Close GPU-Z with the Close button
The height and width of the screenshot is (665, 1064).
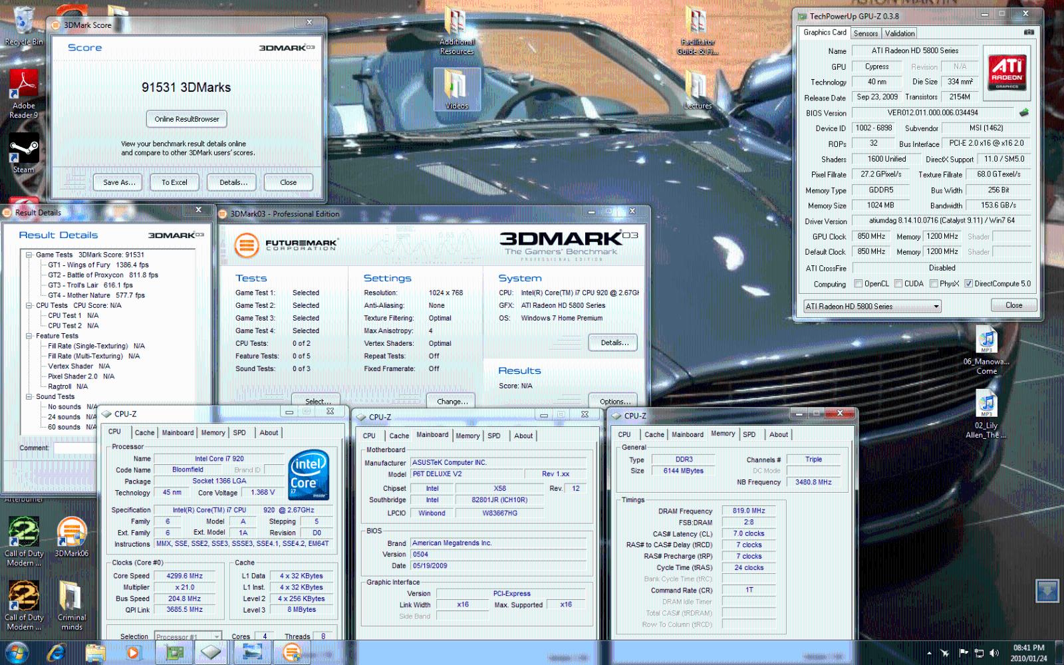(x=1013, y=305)
